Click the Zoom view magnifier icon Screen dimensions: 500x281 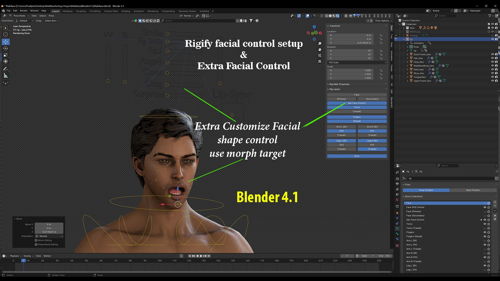tap(320, 43)
